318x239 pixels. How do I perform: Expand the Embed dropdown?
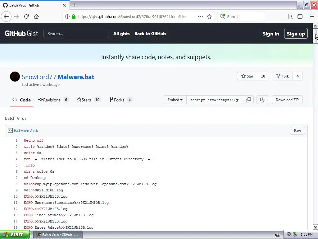pos(175,100)
